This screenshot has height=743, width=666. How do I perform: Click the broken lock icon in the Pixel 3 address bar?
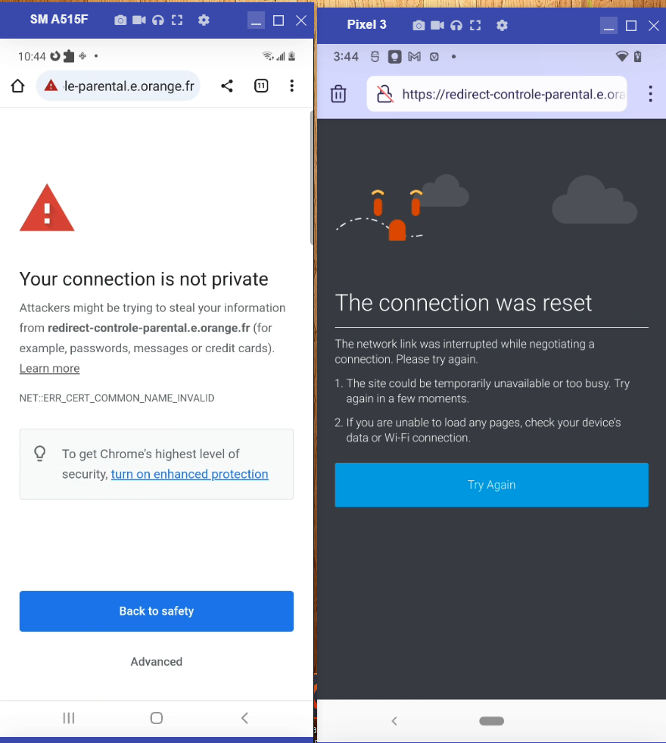pyautogui.click(x=384, y=93)
